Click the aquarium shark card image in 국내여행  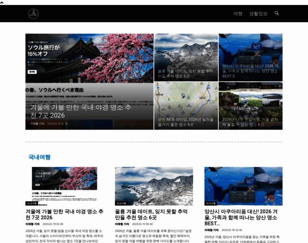point(244,186)
